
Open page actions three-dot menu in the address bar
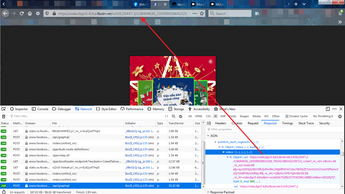(x=194, y=14)
